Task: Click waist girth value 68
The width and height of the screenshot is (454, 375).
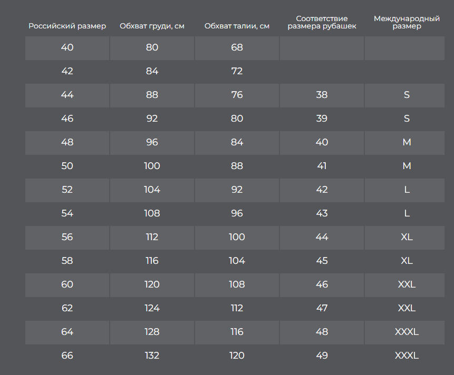Action: point(237,48)
